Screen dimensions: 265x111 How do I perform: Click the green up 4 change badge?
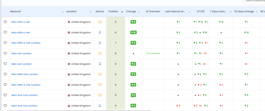[x=133, y=43]
